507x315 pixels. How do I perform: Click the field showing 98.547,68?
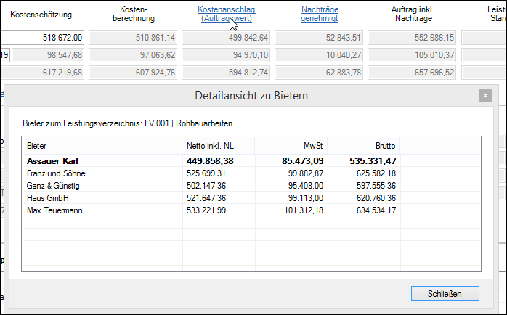[48, 55]
